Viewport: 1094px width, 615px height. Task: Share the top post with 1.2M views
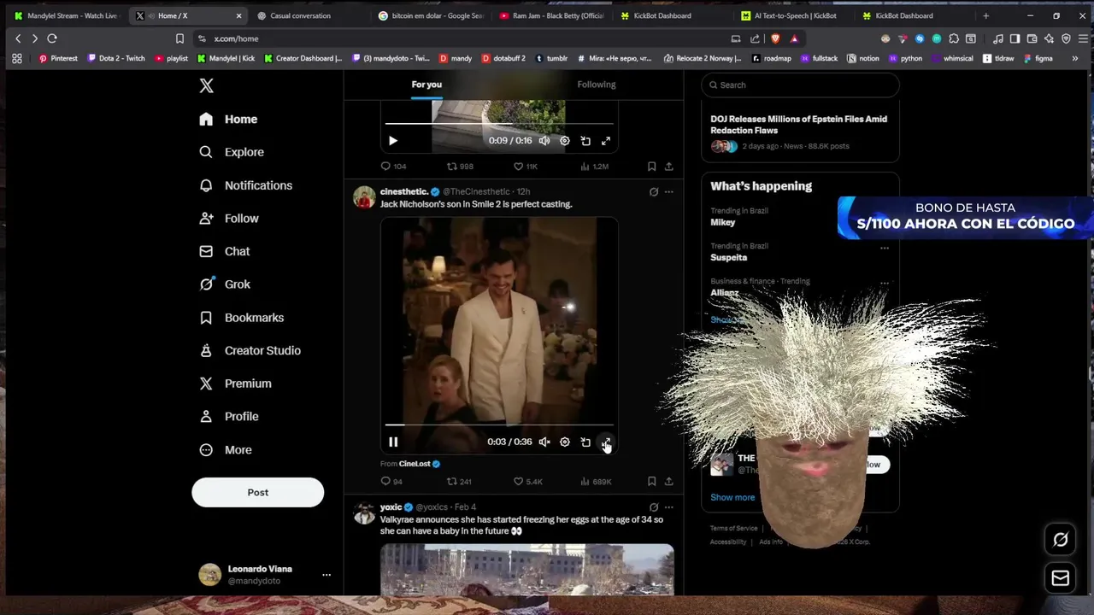669,167
